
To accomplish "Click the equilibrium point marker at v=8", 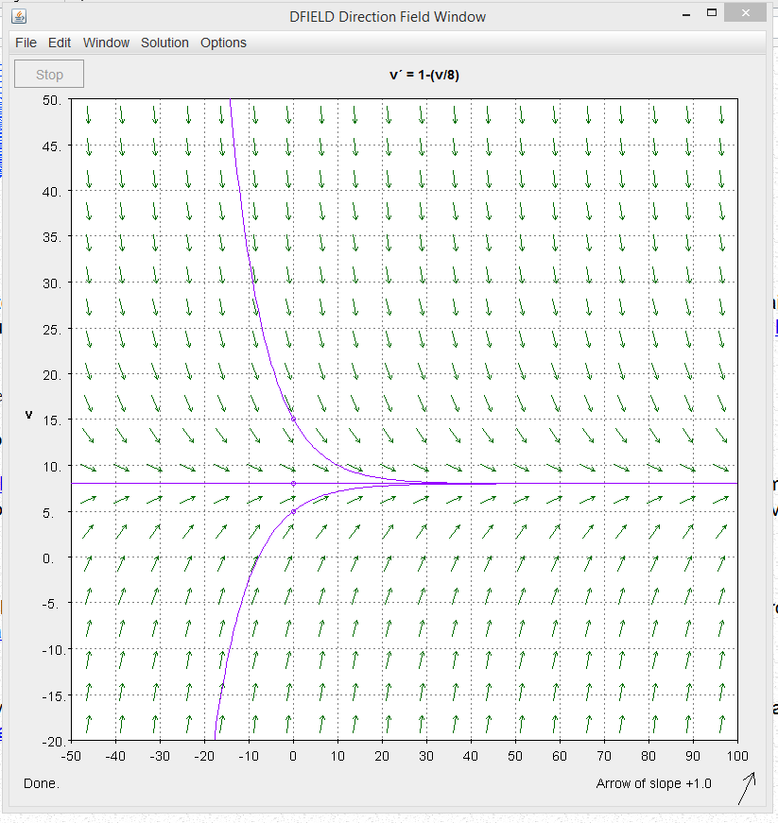I will tap(293, 483).
